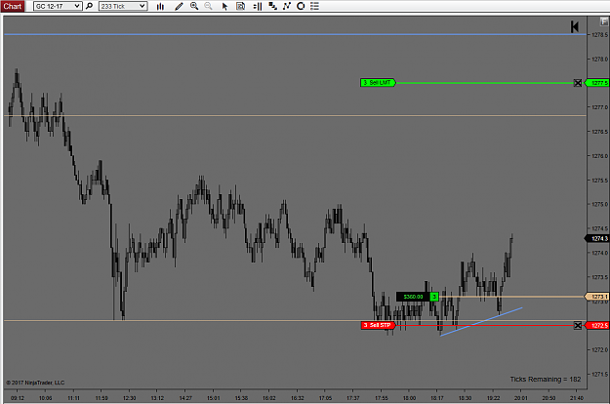Cancel the Sell LMT order at 1277.5
The height and width of the screenshot is (404, 610).
click(x=578, y=83)
